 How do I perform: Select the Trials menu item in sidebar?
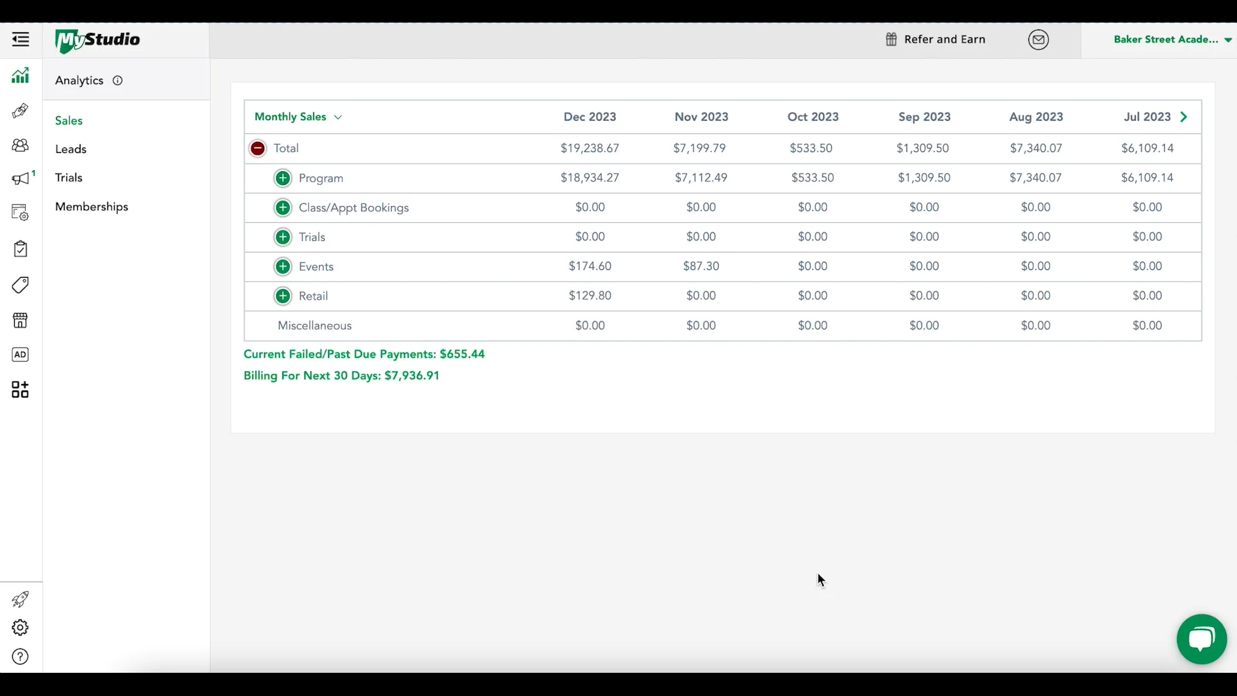tap(69, 177)
